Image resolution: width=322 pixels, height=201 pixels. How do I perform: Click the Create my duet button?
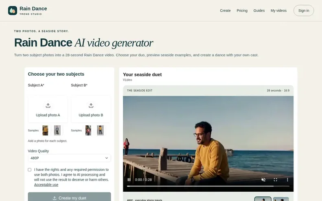click(70, 197)
